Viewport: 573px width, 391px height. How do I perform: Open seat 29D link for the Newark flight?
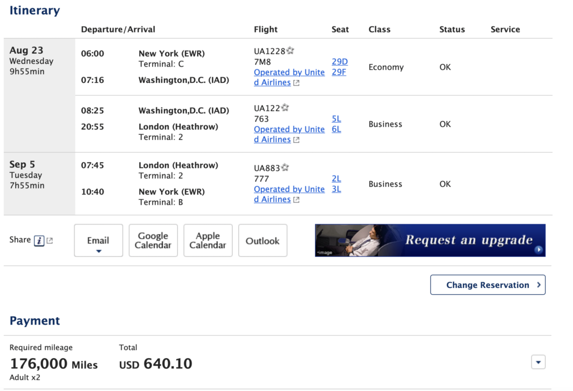click(339, 62)
